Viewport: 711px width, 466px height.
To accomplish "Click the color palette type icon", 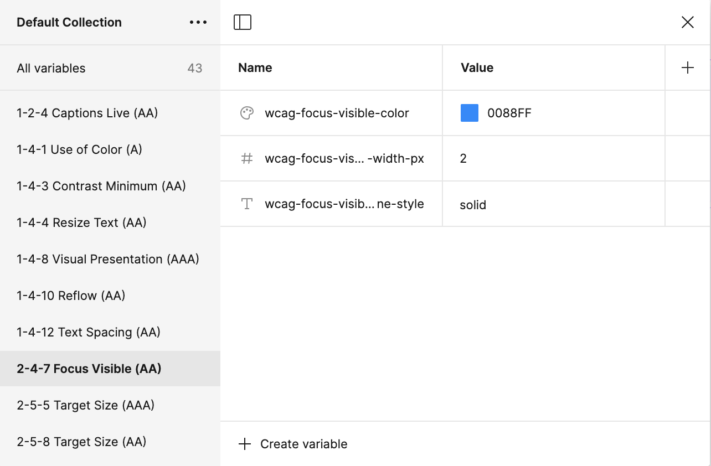I will [247, 113].
